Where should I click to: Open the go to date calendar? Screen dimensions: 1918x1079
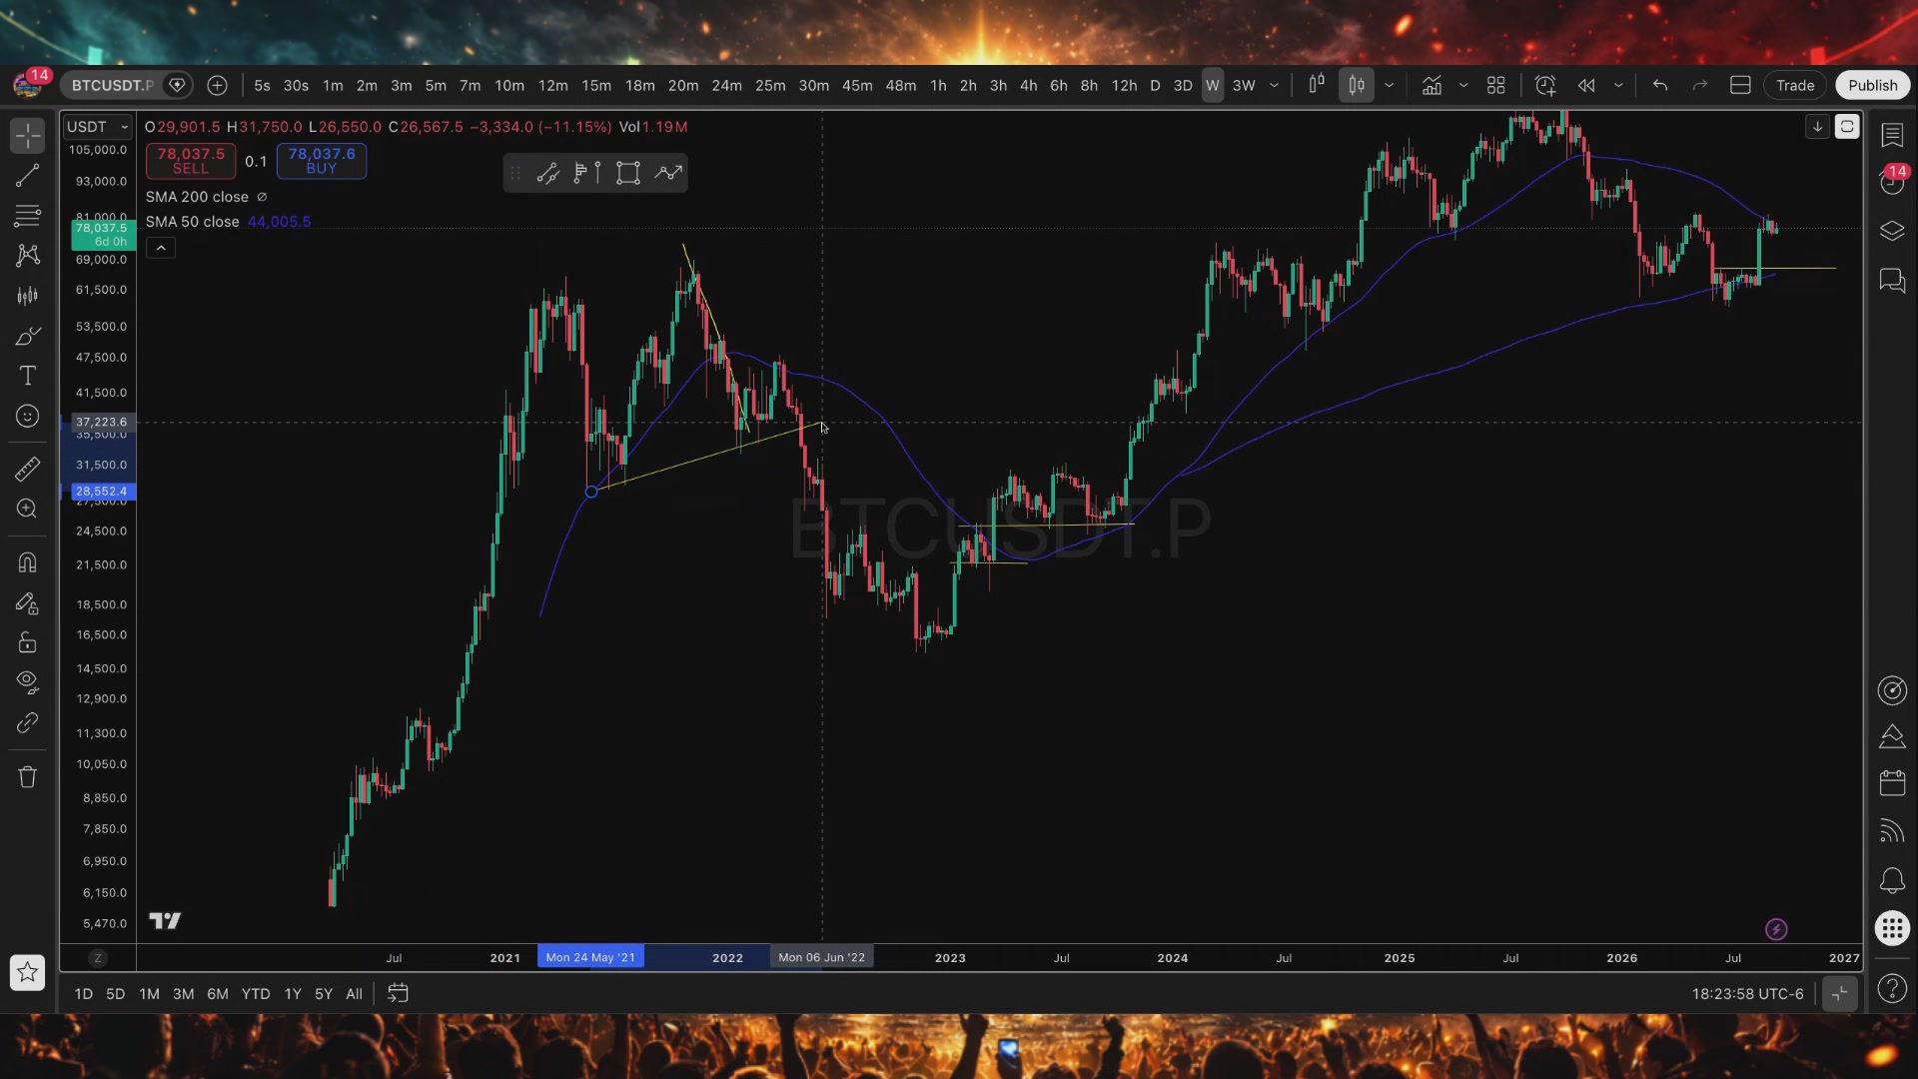coord(398,993)
